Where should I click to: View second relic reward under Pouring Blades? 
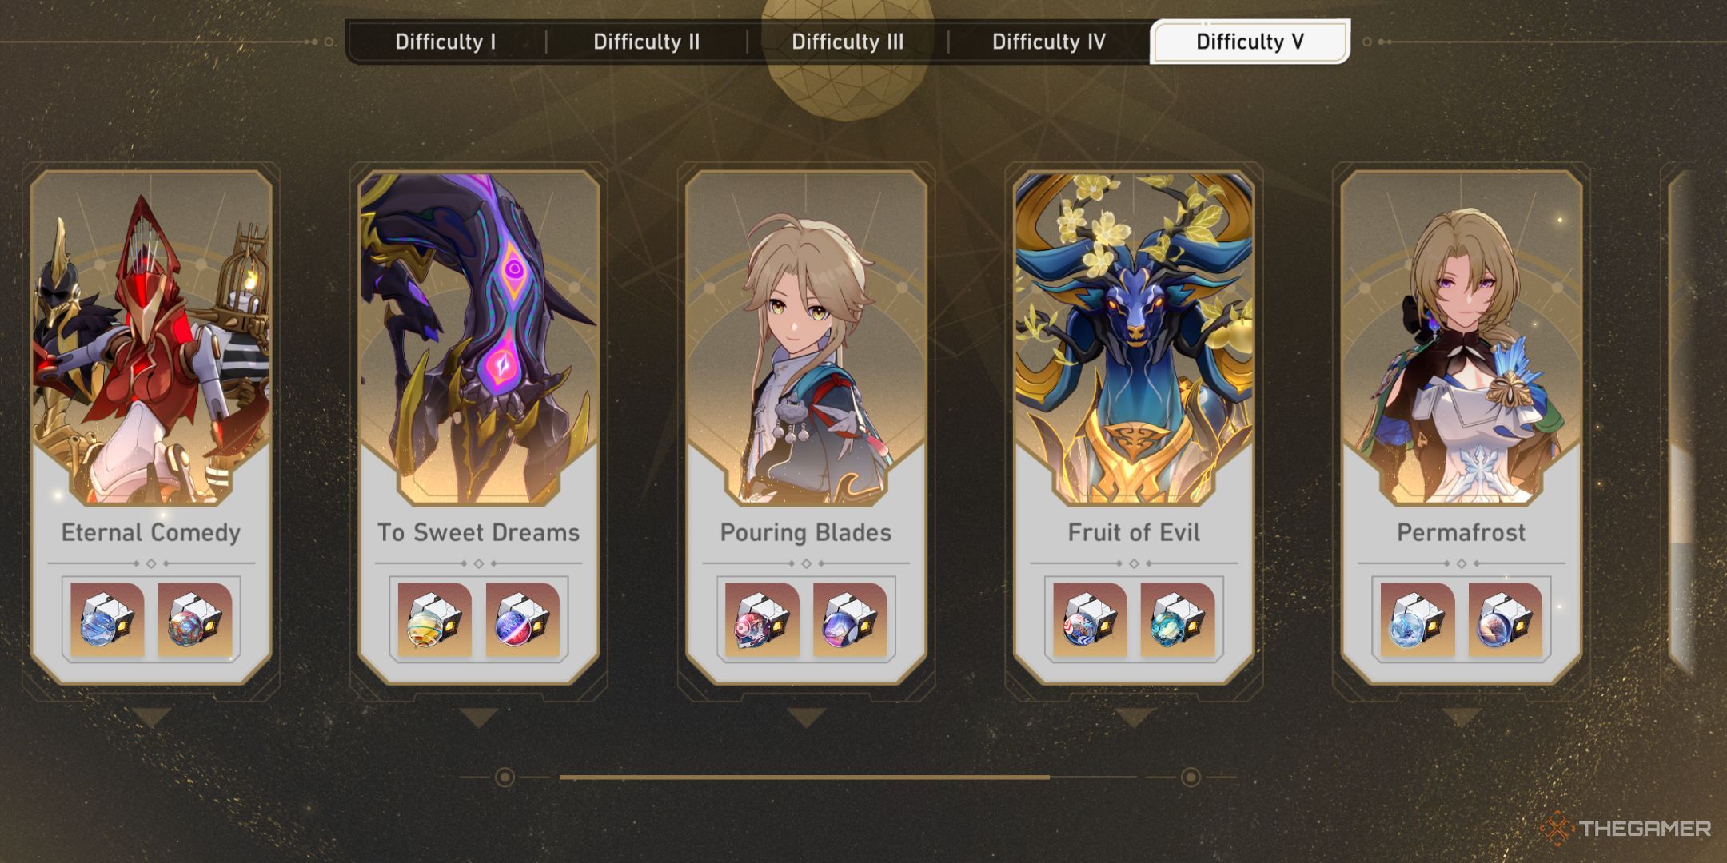pyautogui.click(x=850, y=619)
